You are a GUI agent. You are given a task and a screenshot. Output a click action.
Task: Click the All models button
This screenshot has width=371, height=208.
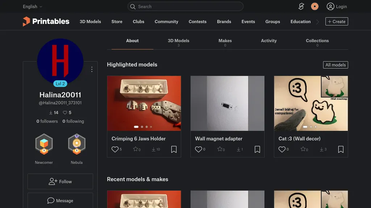335,65
